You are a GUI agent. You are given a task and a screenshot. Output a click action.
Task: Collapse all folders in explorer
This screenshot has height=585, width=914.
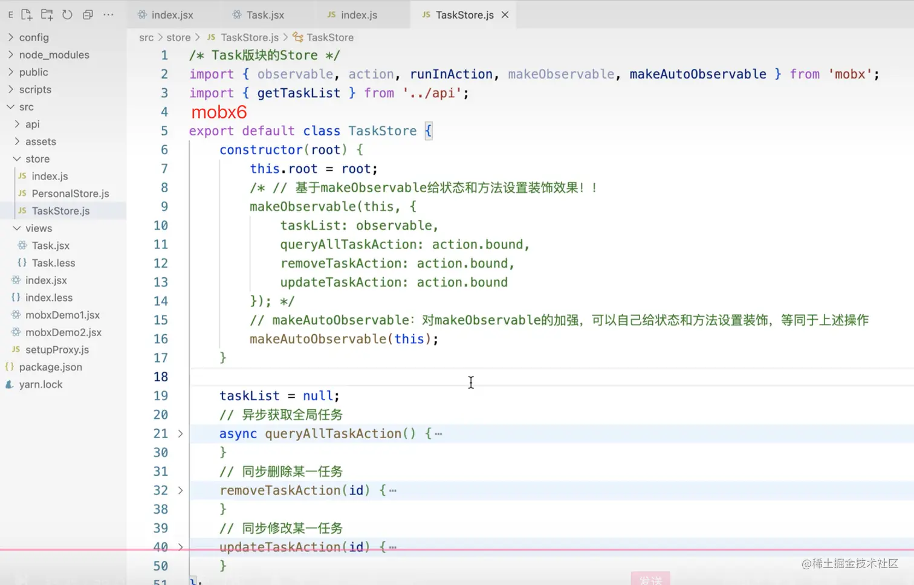pyautogui.click(x=88, y=15)
